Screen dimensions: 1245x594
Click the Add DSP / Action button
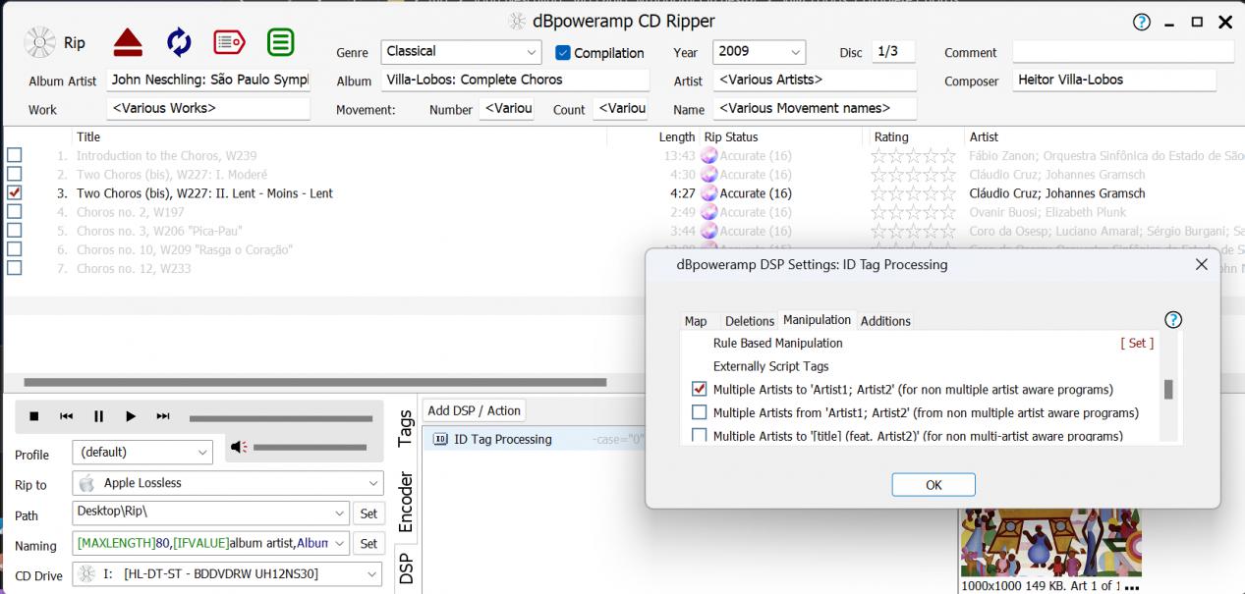475,410
